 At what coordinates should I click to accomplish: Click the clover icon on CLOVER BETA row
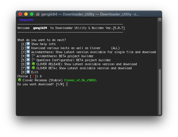33,68
